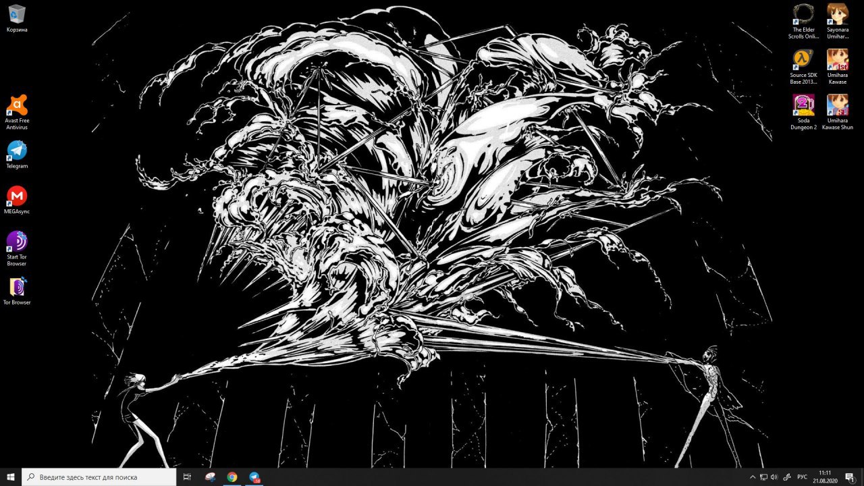This screenshot has height=486, width=864.
Task: Open the Windows Start menu
Action: point(11,477)
